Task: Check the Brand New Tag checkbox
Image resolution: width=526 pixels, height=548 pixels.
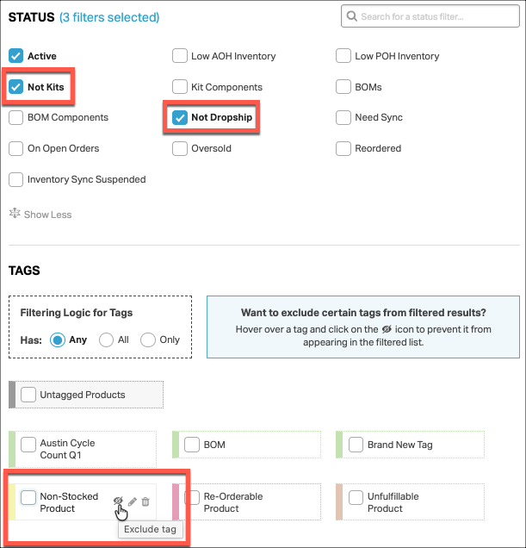Action: tap(356, 445)
